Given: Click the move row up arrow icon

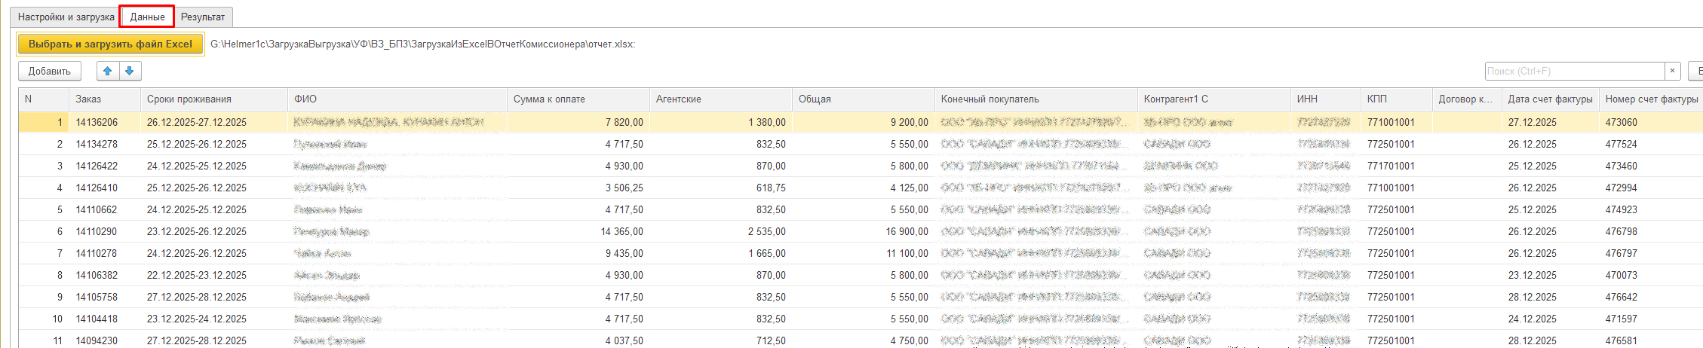Looking at the screenshot, I should [x=108, y=71].
